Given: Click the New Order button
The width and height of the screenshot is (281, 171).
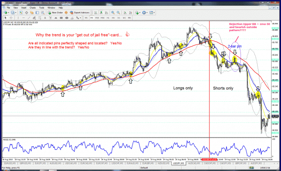Looking at the screenshot, I should [x=55, y=13].
